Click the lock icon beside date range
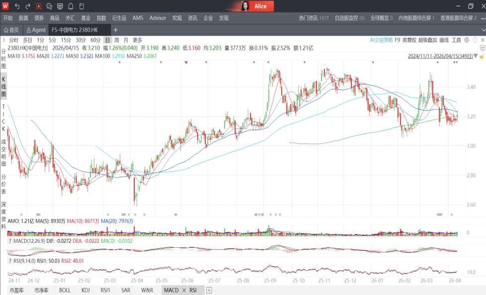The image size is (486, 295). click(x=482, y=56)
